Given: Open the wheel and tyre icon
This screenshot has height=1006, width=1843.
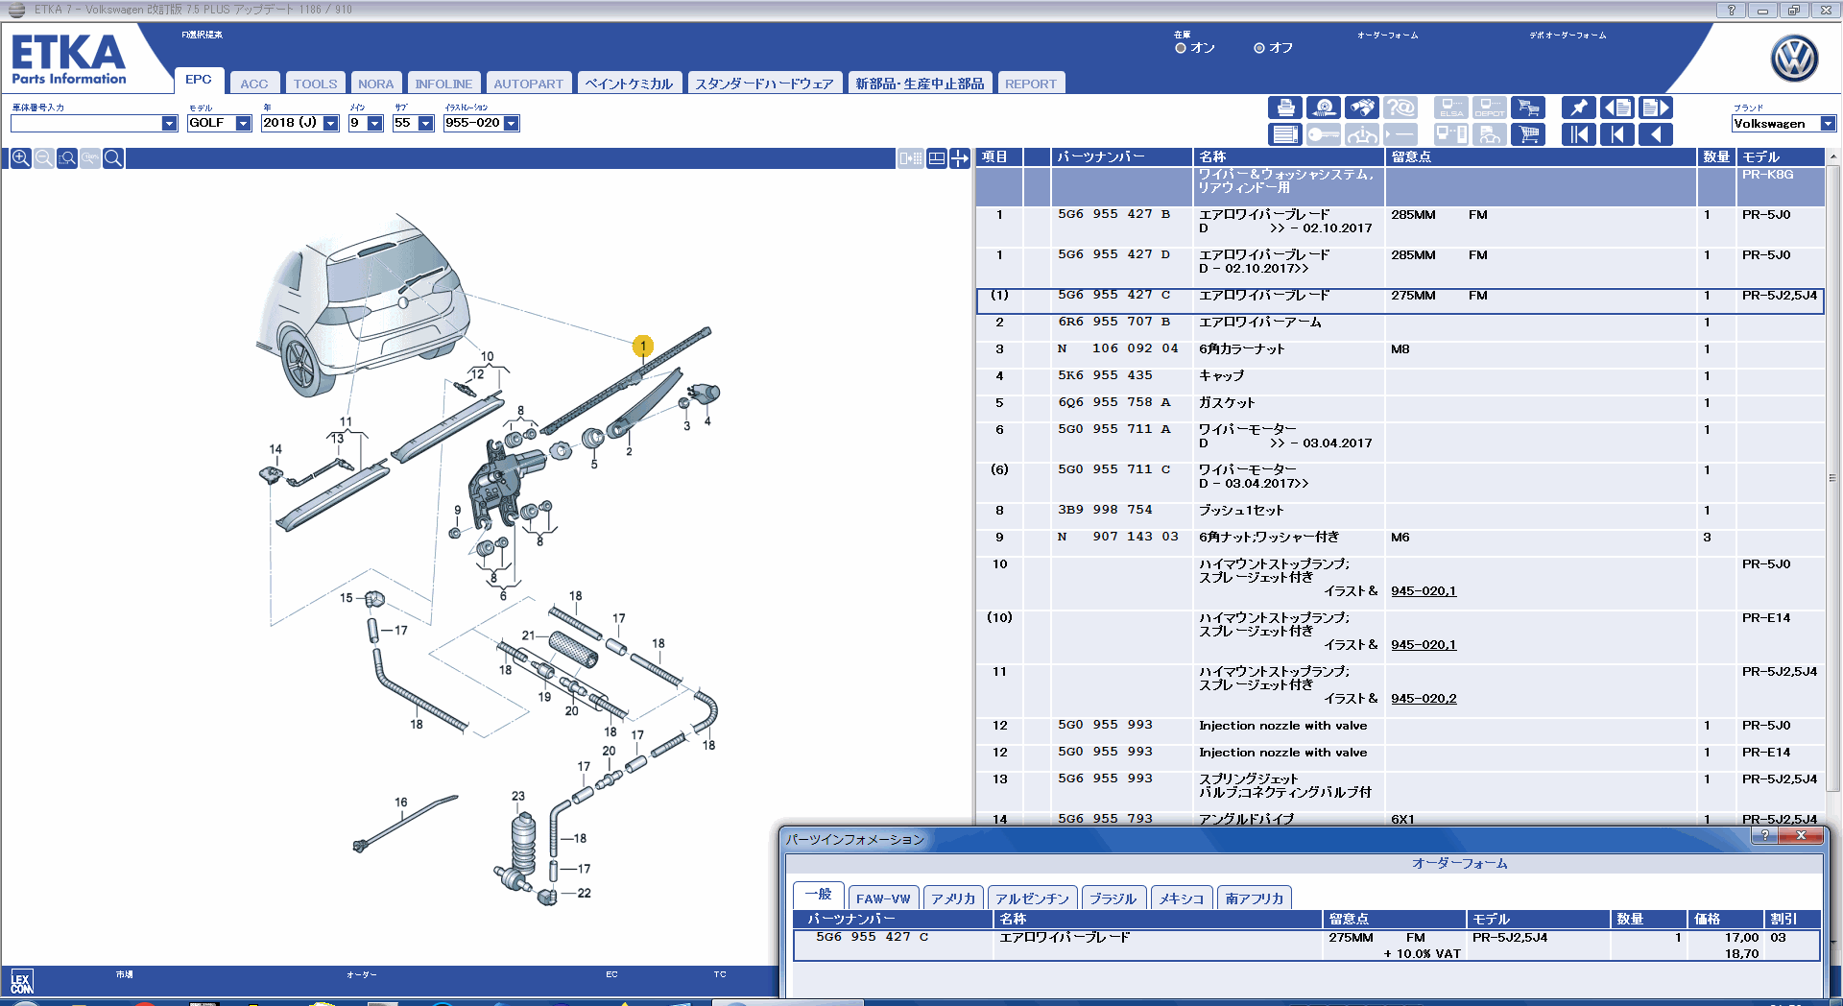Looking at the screenshot, I should 1324,108.
